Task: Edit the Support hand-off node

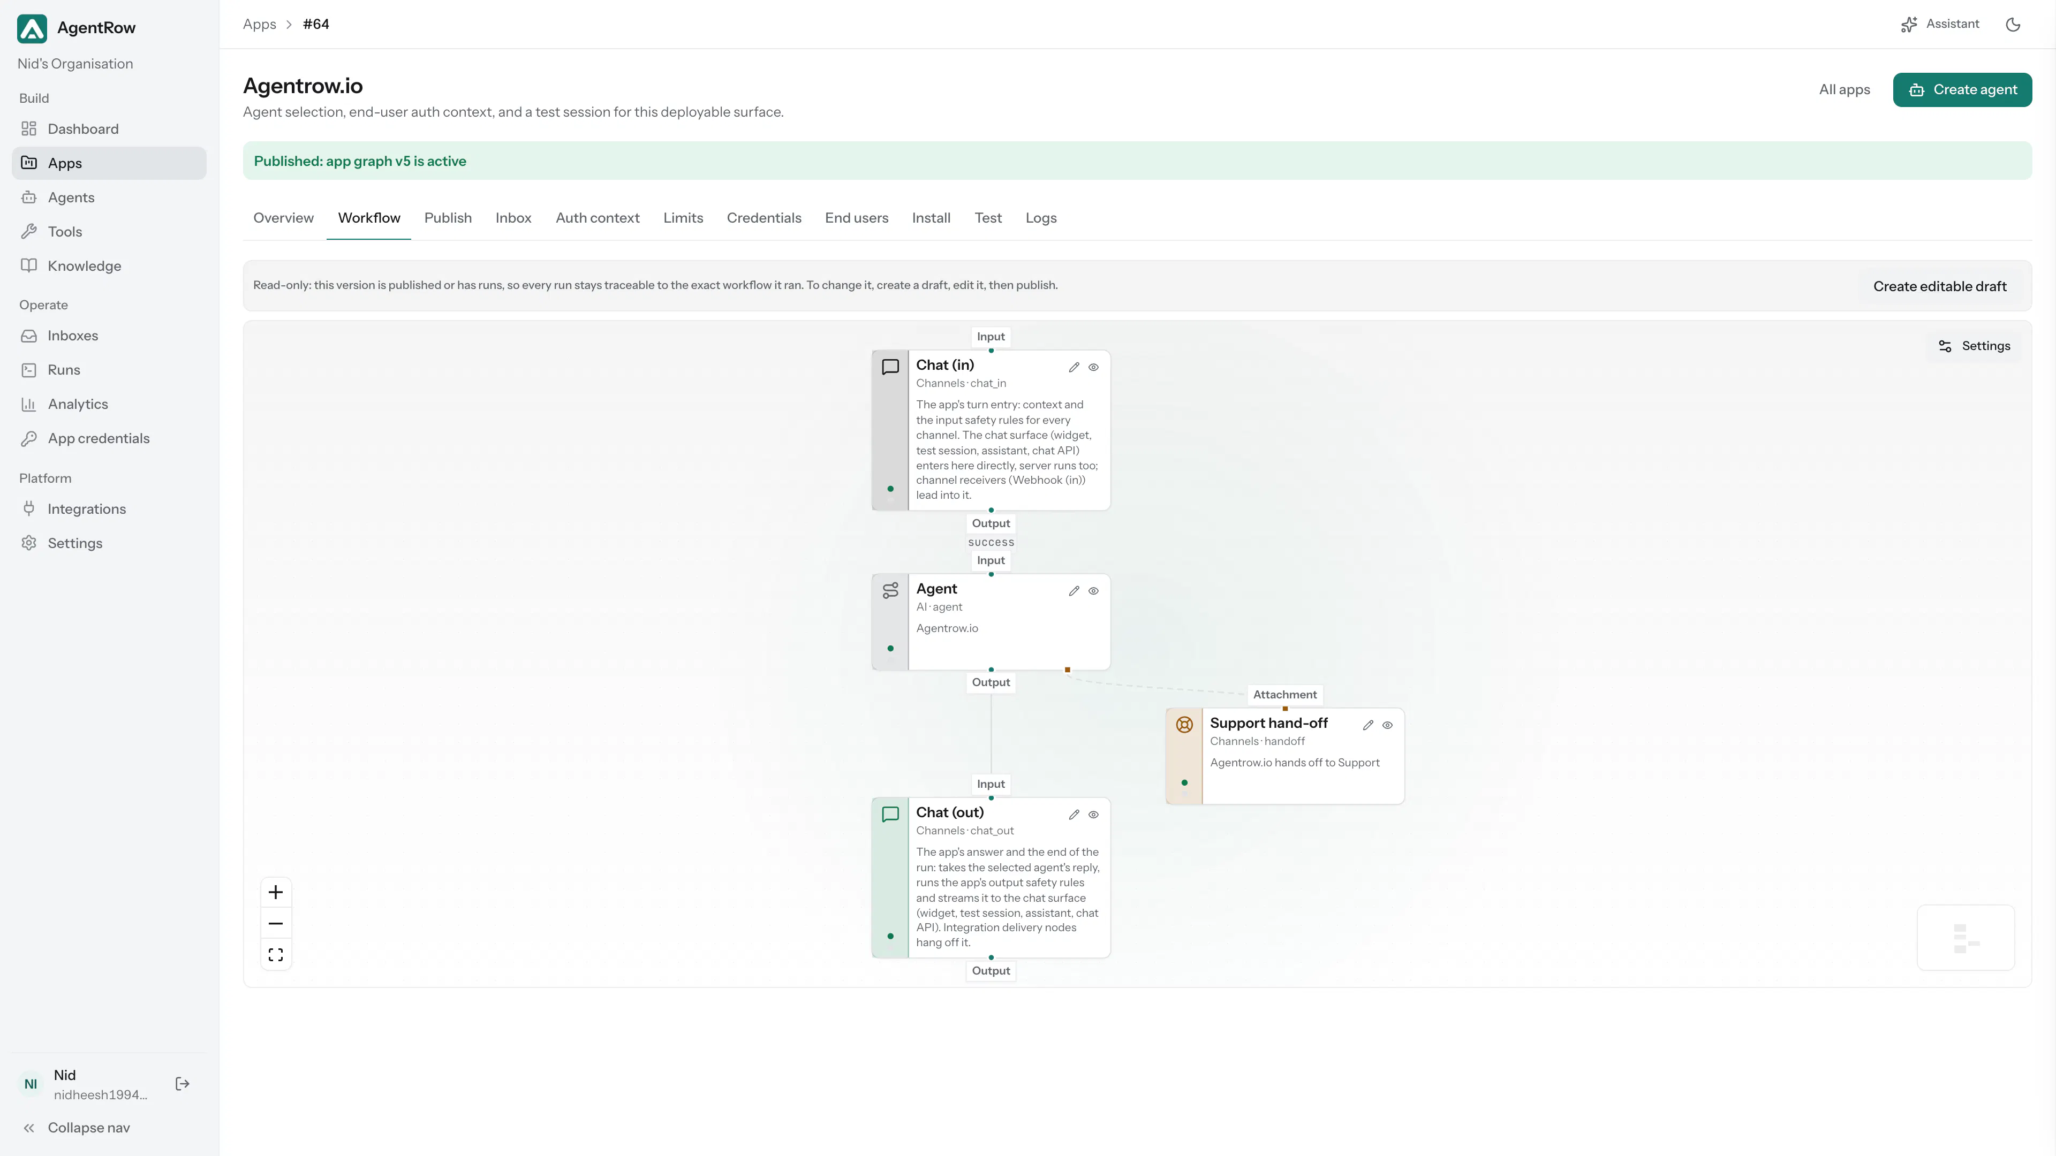Action: pyautogui.click(x=1368, y=725)
